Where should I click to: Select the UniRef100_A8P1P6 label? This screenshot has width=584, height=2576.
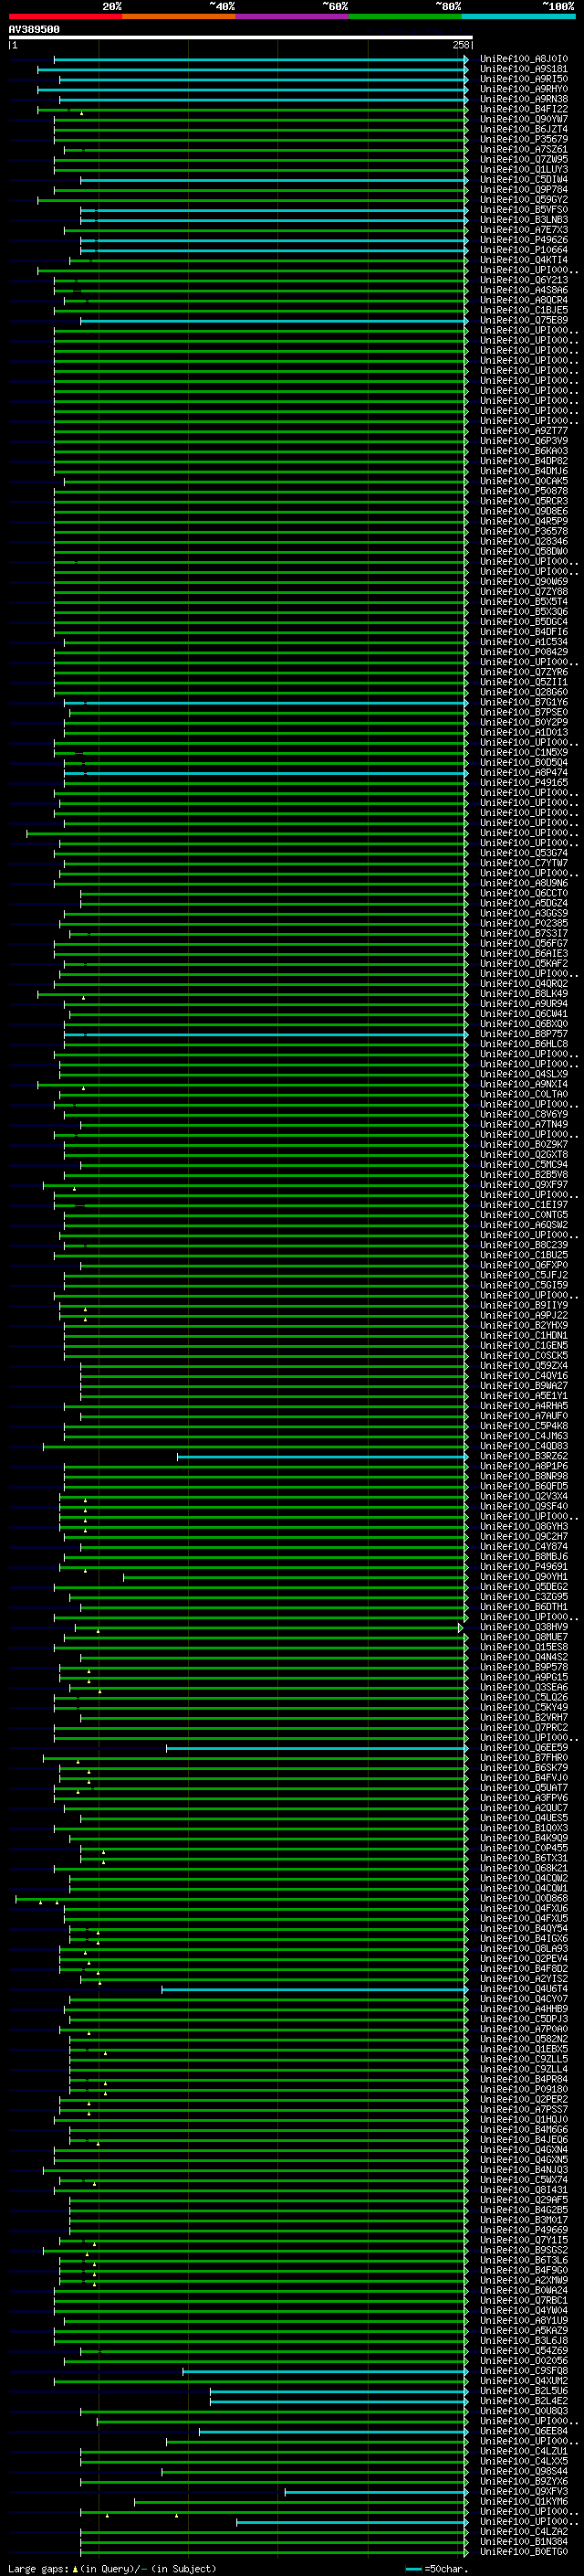(x=523, y=1466)
